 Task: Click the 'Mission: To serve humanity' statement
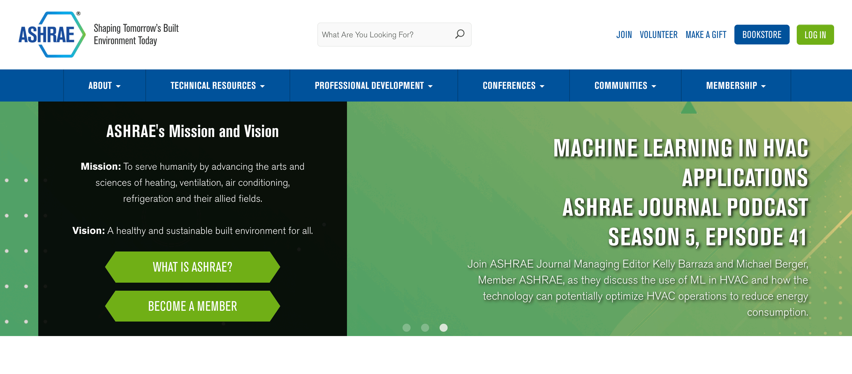[x=193, y=182]
